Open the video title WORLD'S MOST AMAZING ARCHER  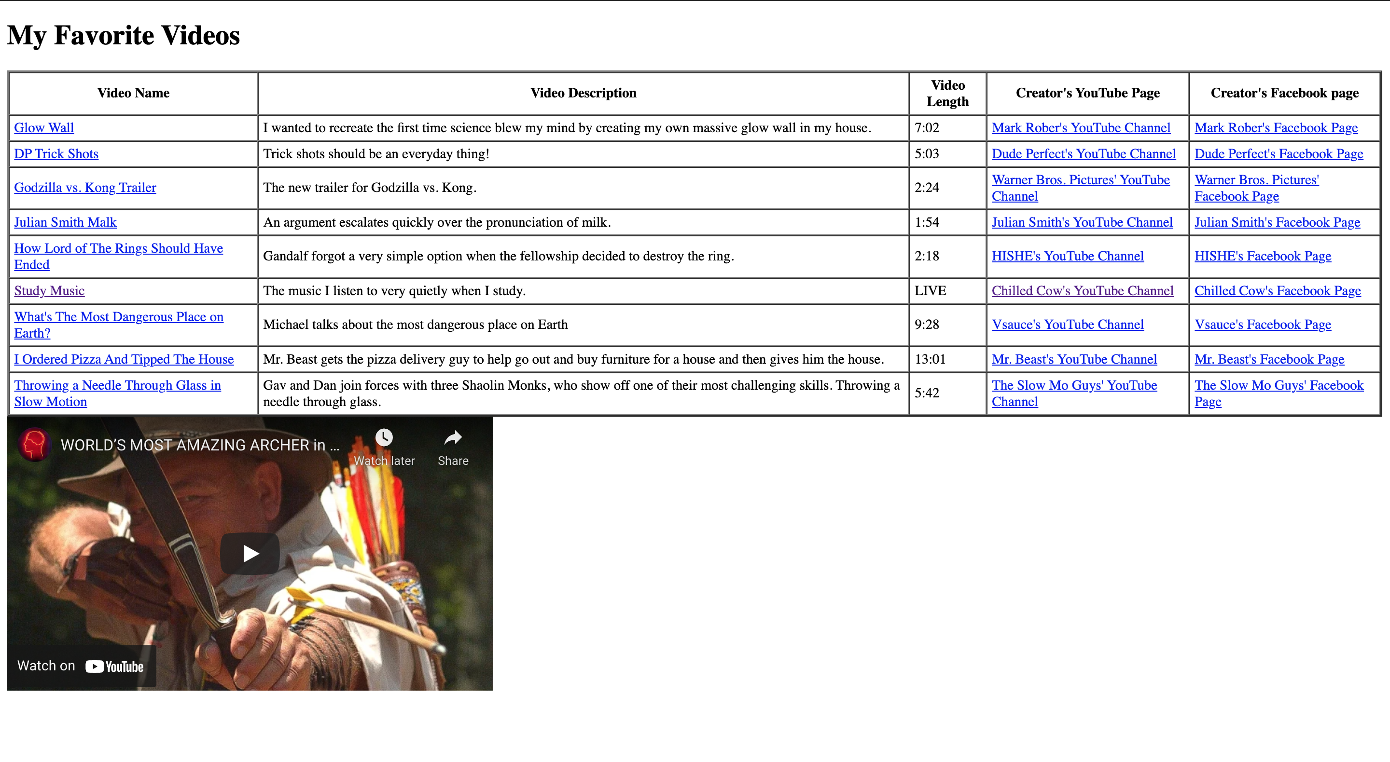click(200, 445)
